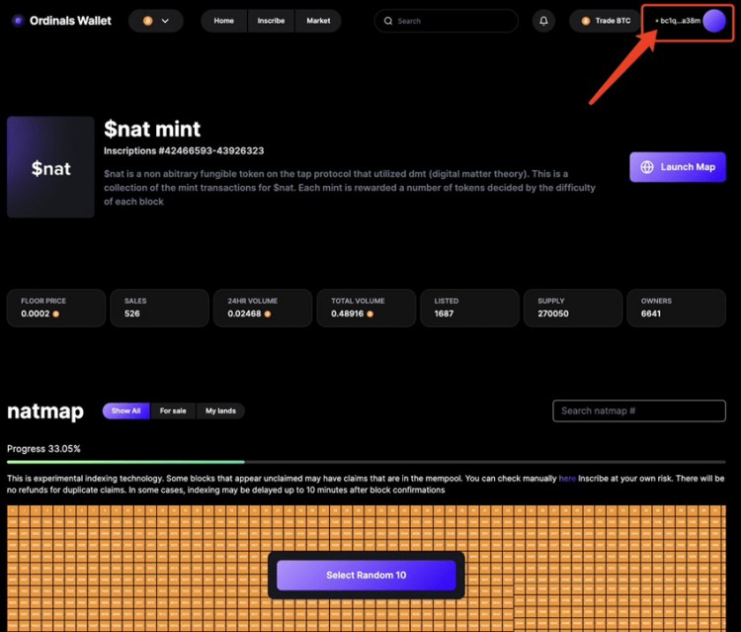Open the Market page
The width and height of the screenshot is (741, 632).
[318, 21]
